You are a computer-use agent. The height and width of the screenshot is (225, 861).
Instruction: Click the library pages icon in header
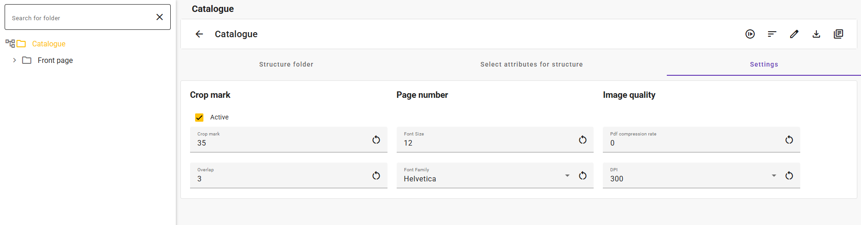tap(838, 34)
